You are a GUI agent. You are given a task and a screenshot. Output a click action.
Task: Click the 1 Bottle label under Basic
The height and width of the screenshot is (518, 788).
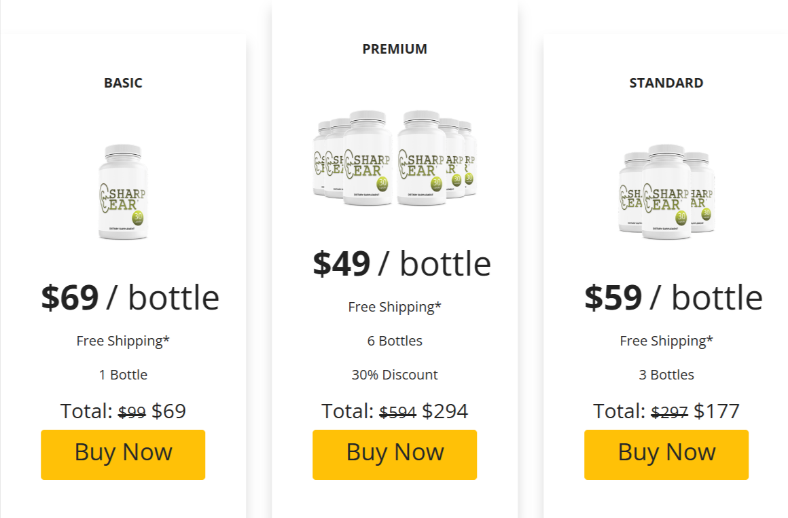[123, 374]
